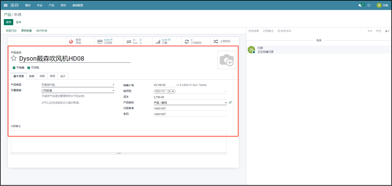Open the 订货规则 reordering rules stat button
Image resolution: width=392 pixels, height=186 pixels.
tap(196, 41)
